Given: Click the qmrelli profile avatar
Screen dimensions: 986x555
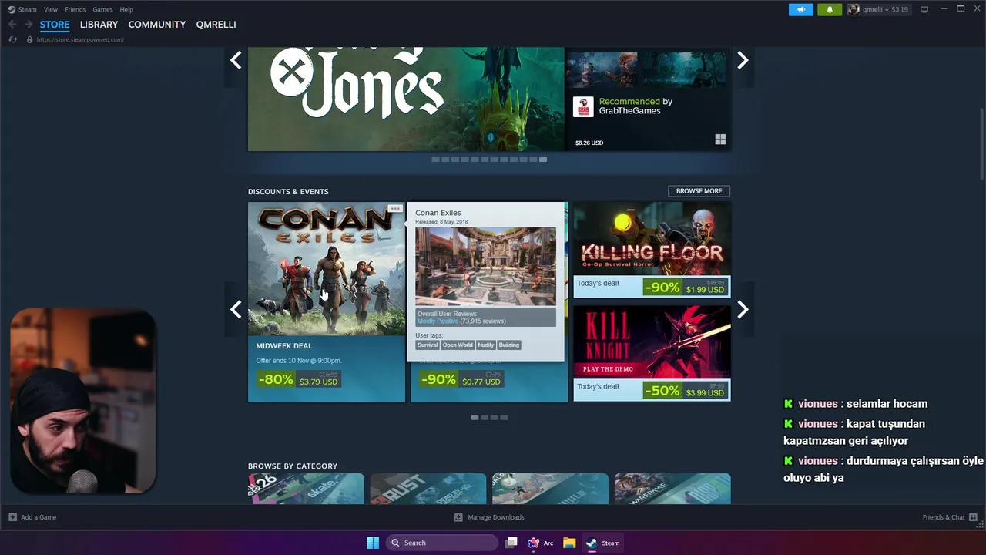Looking at the screenshot, I should [854, 9].
